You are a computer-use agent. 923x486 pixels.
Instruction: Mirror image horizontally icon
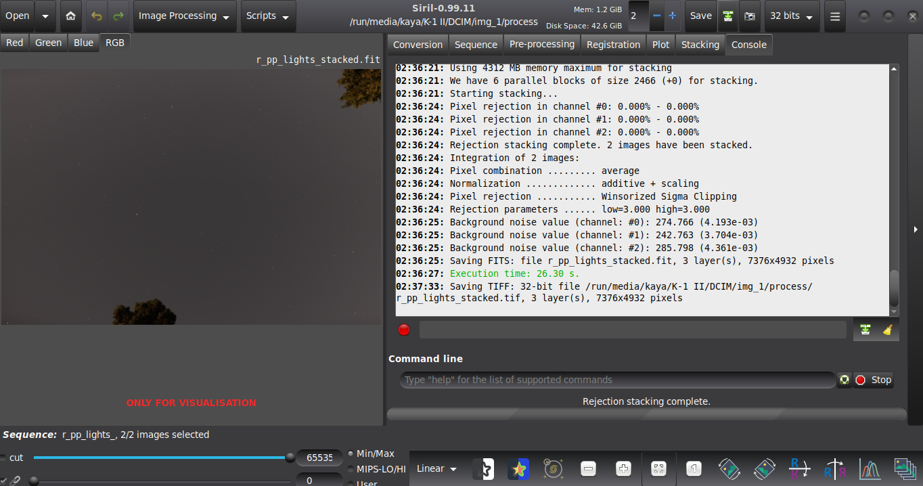tap(834, 468)
